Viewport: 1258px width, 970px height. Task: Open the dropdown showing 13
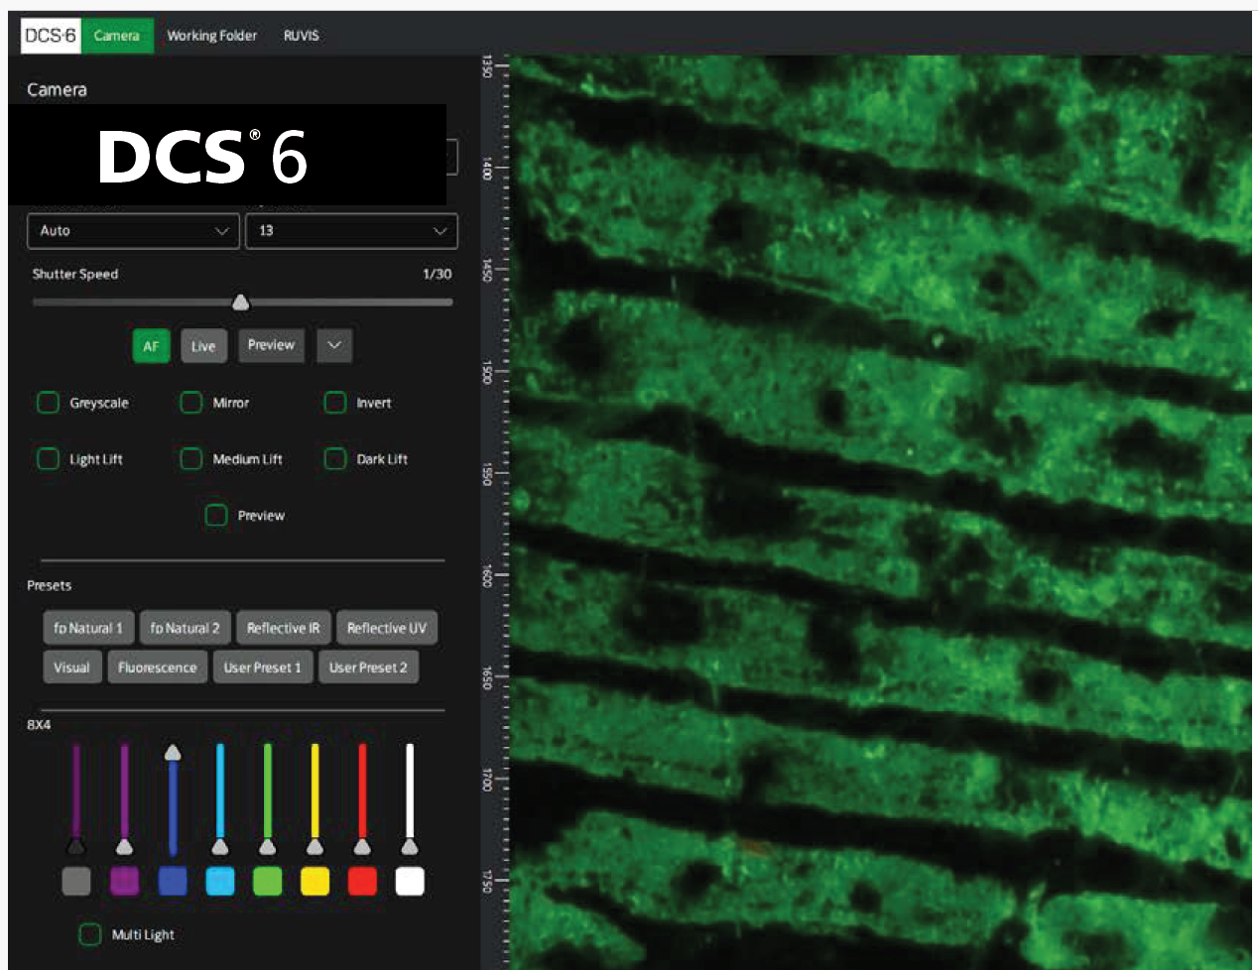click(x=351, y=230)
